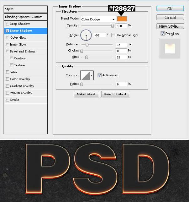Select the Drop Shadow list entry

pyautogui.click(x=26, y=24)
